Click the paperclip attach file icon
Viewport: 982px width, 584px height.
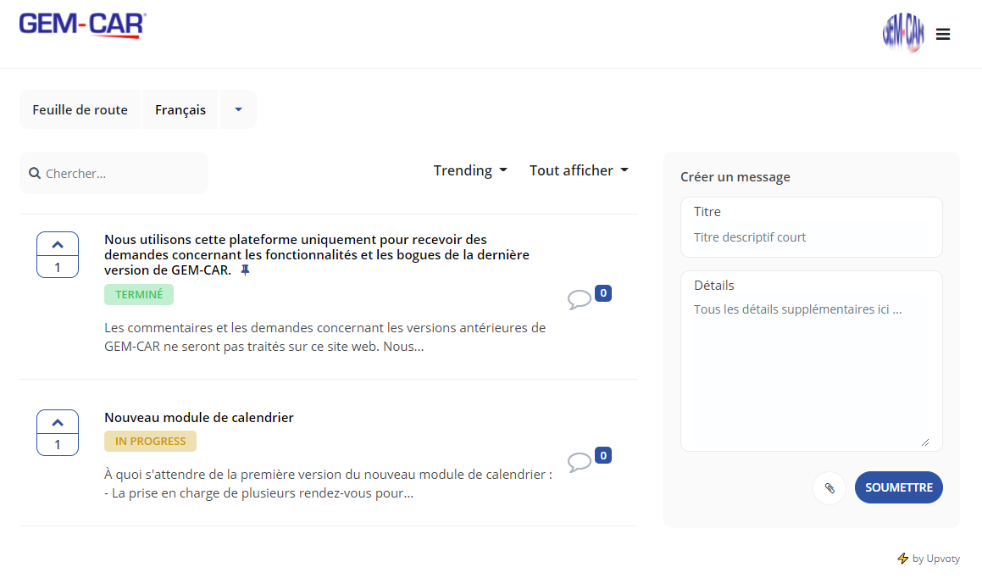(829, 487)
